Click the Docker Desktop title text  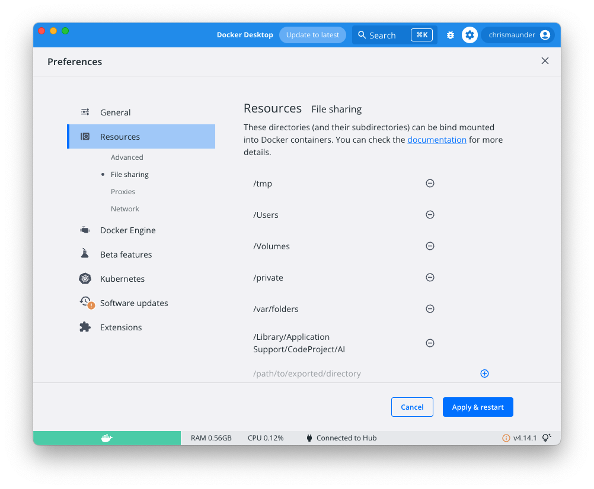click(x=245, y=35)
